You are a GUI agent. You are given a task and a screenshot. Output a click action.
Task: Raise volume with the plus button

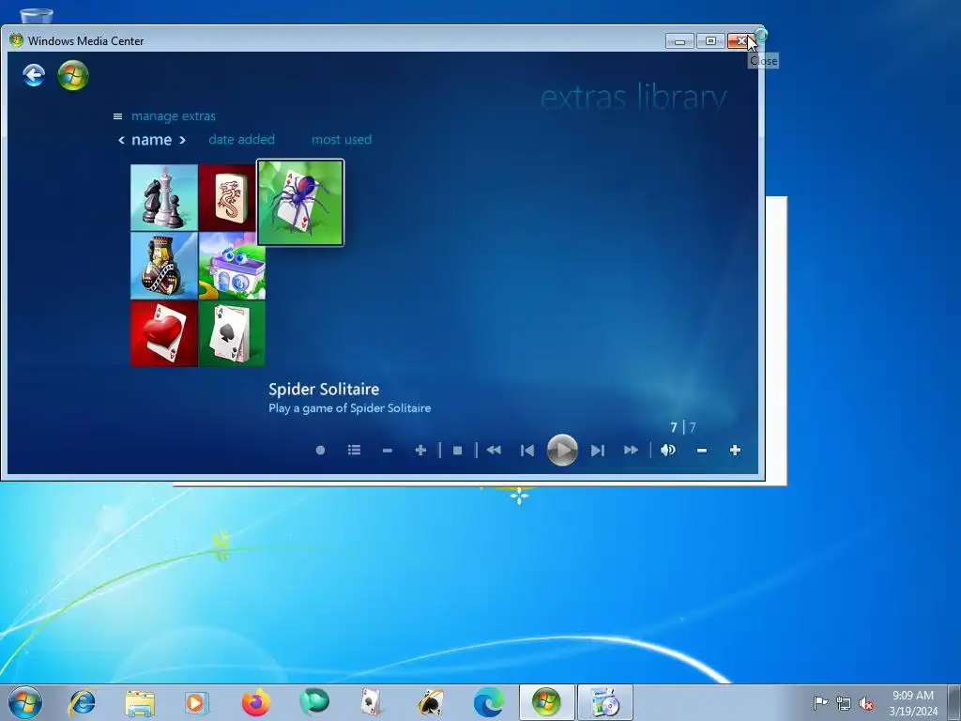[735, 450]
